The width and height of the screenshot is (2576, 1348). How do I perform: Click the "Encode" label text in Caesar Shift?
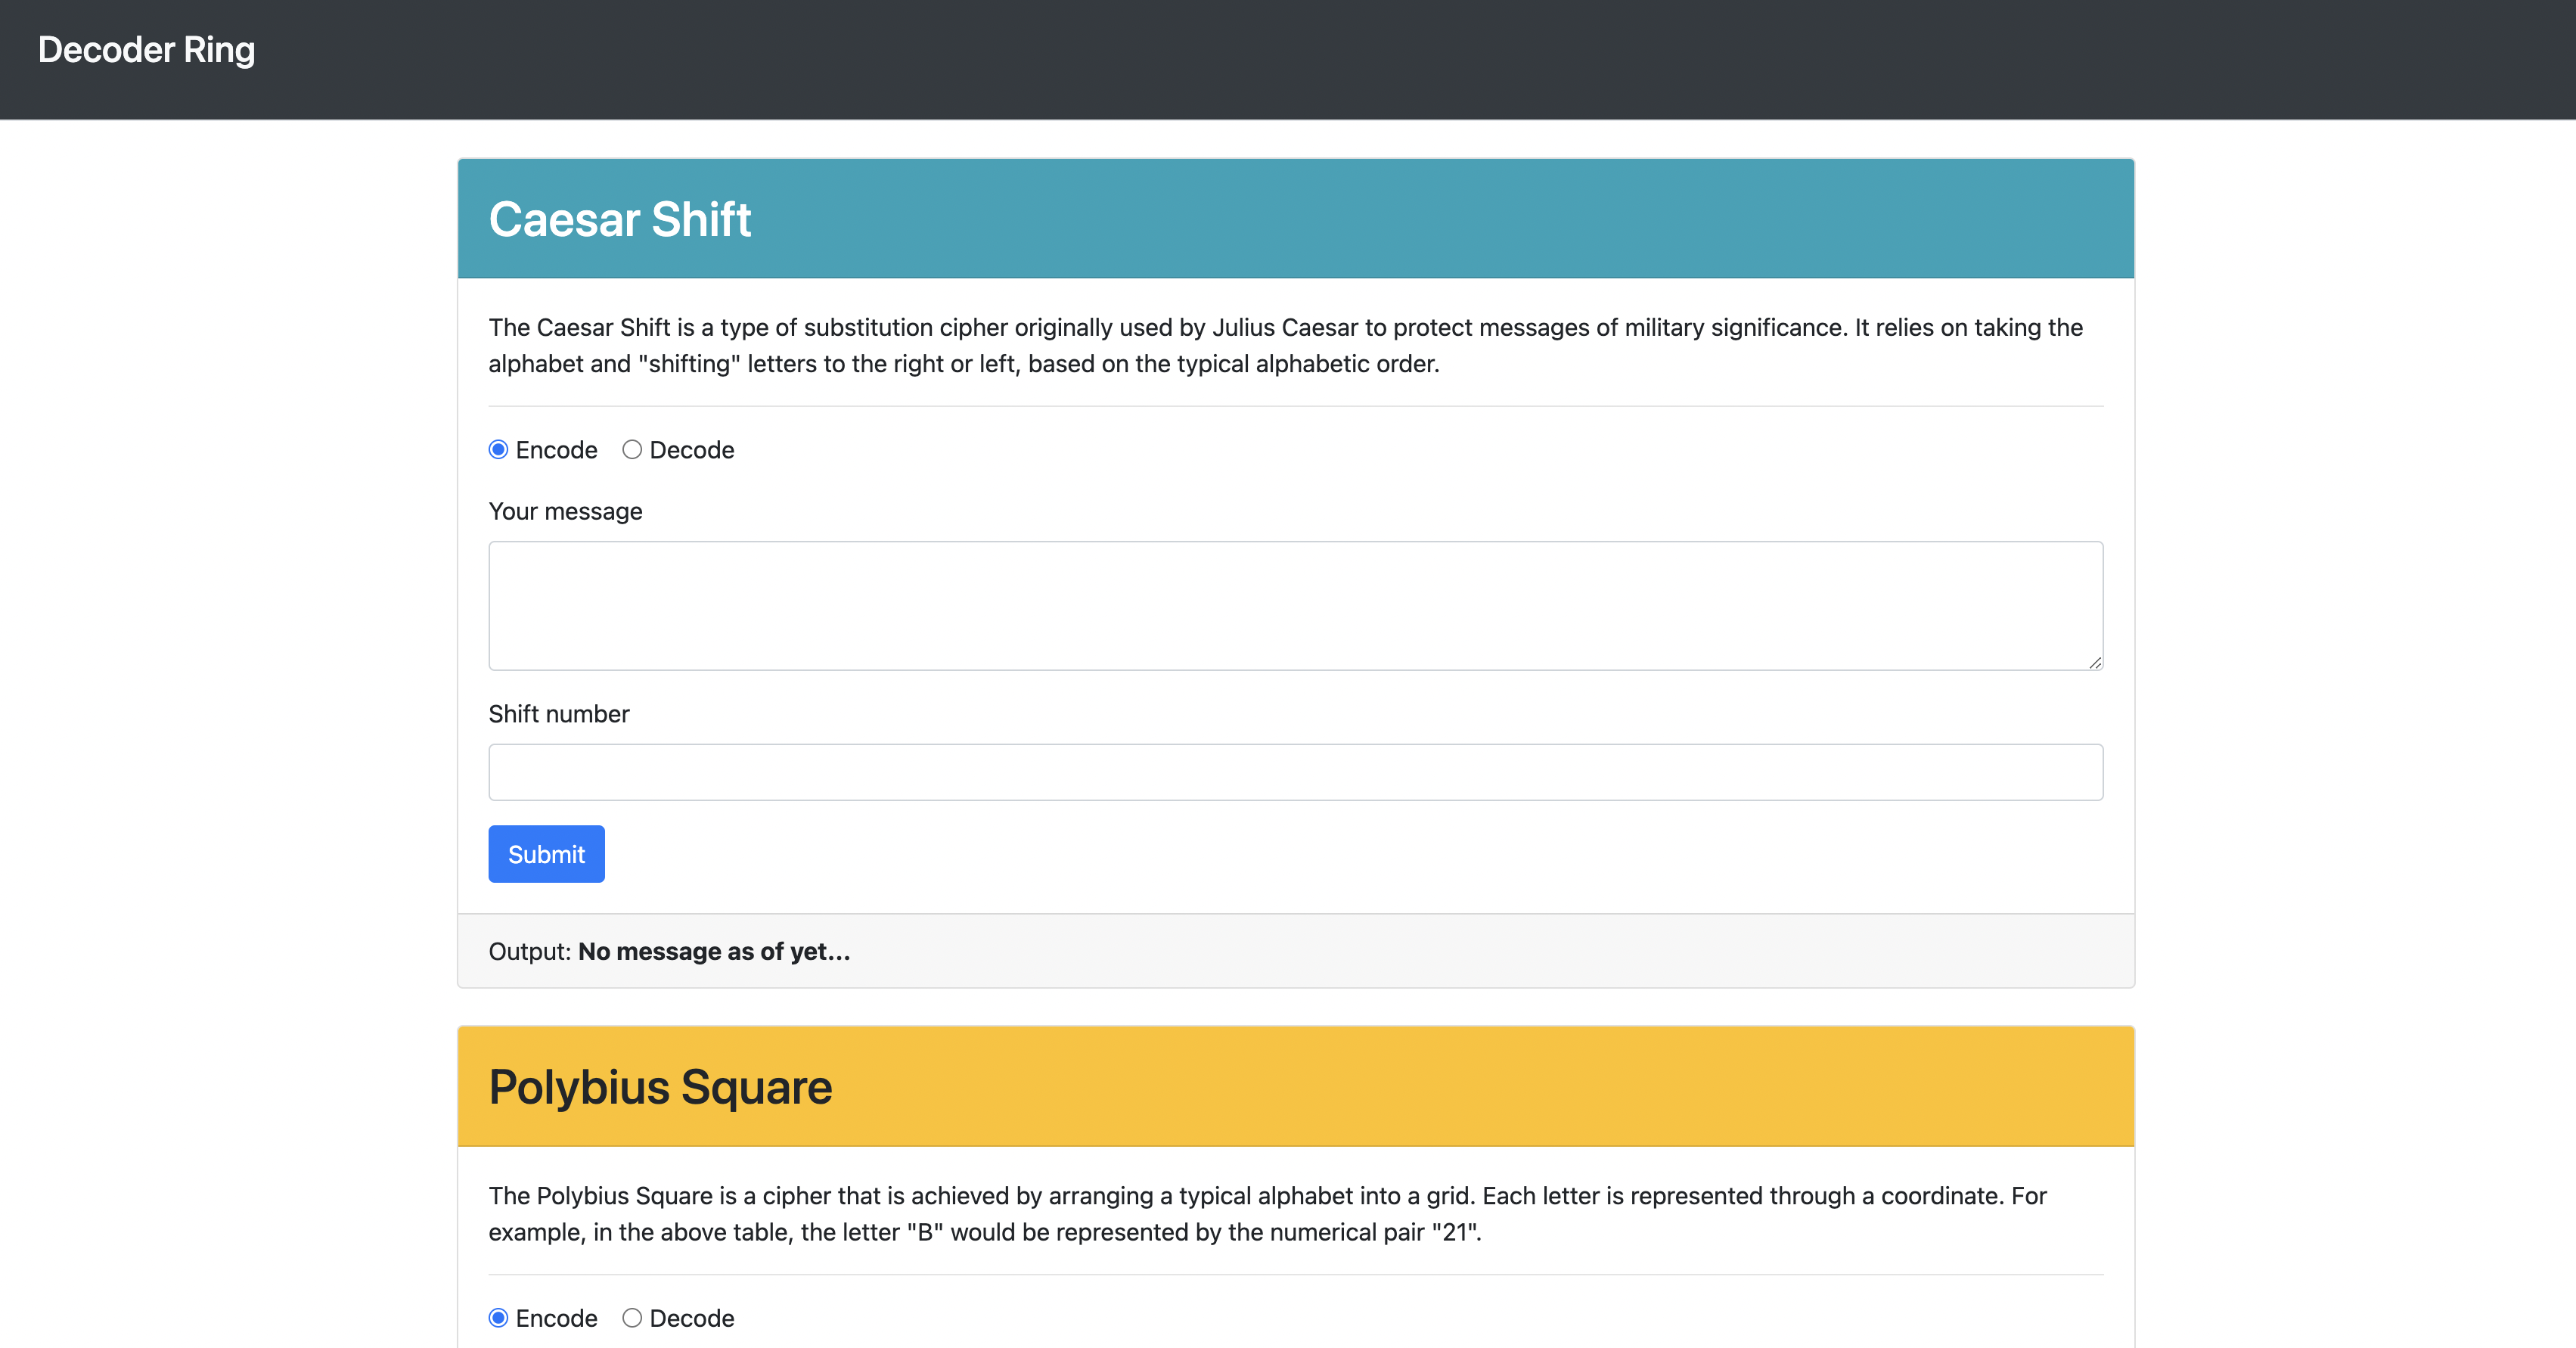pyautogui.click(x=556, y=450)
